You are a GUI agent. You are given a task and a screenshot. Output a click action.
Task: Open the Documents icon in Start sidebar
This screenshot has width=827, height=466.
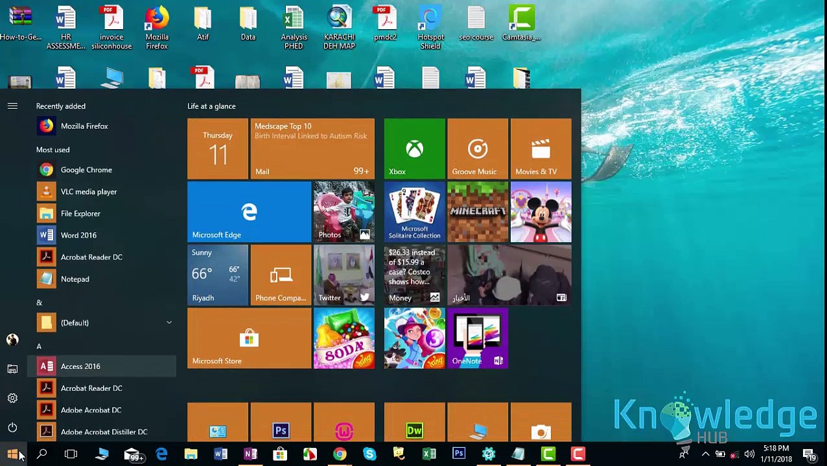12,369
